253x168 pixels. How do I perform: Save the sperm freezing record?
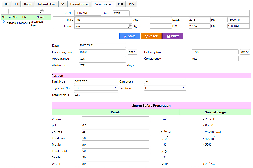click(130, 36)
